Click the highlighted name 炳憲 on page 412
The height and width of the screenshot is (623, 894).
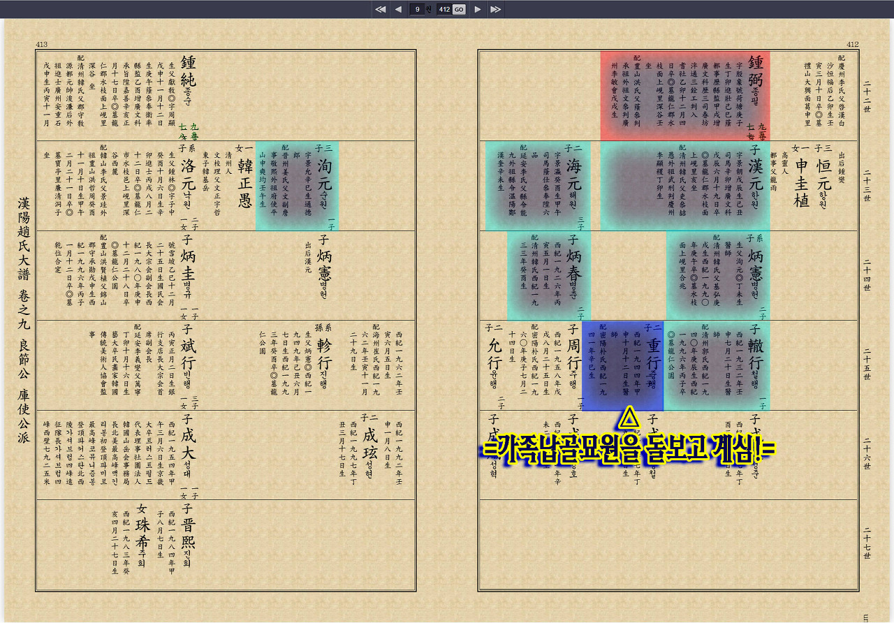pyautogui.click(x=756, y=265)
